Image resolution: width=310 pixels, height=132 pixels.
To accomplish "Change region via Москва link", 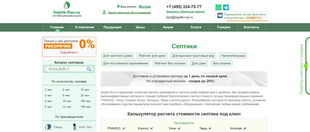I will click(145, 7).
